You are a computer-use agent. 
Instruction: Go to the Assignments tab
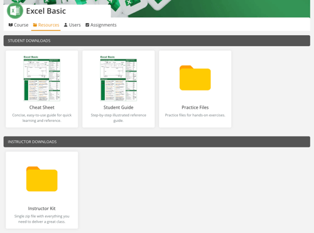click(101, 25)
